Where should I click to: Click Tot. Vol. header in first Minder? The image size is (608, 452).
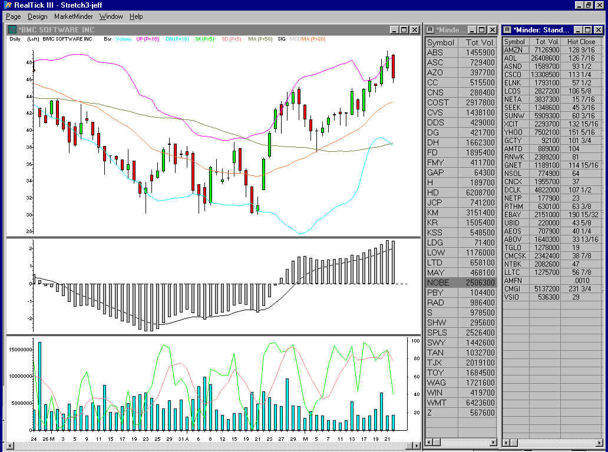477,42
